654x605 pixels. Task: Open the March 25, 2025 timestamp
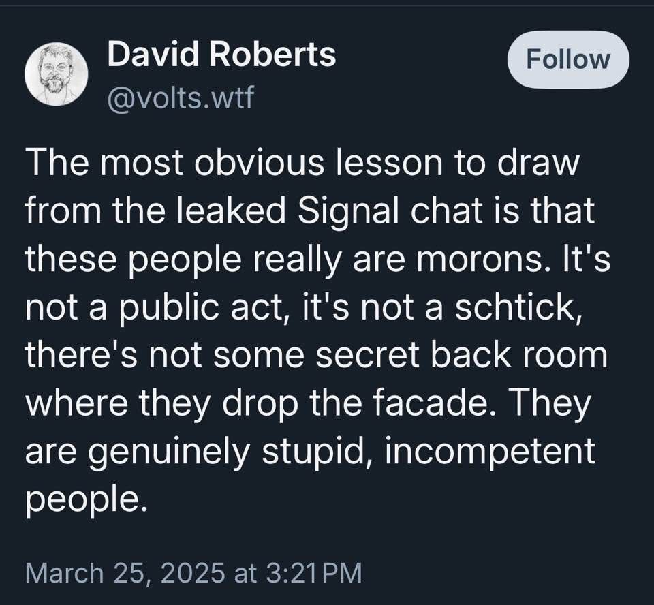pyautogui.click(x=193, y=572)
